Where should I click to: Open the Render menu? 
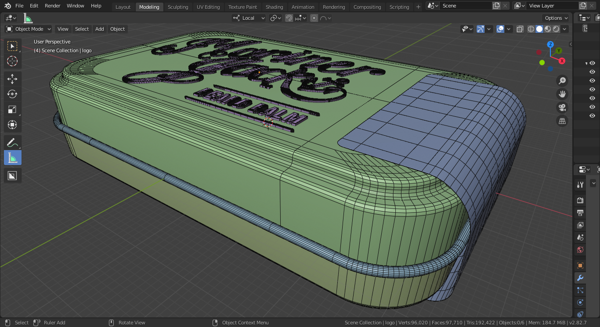(x=52, y=6)
